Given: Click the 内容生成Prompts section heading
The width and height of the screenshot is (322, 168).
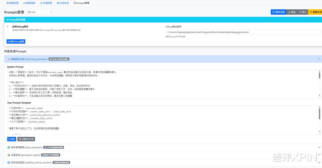Looking at the screenshot, I should 15,51.
